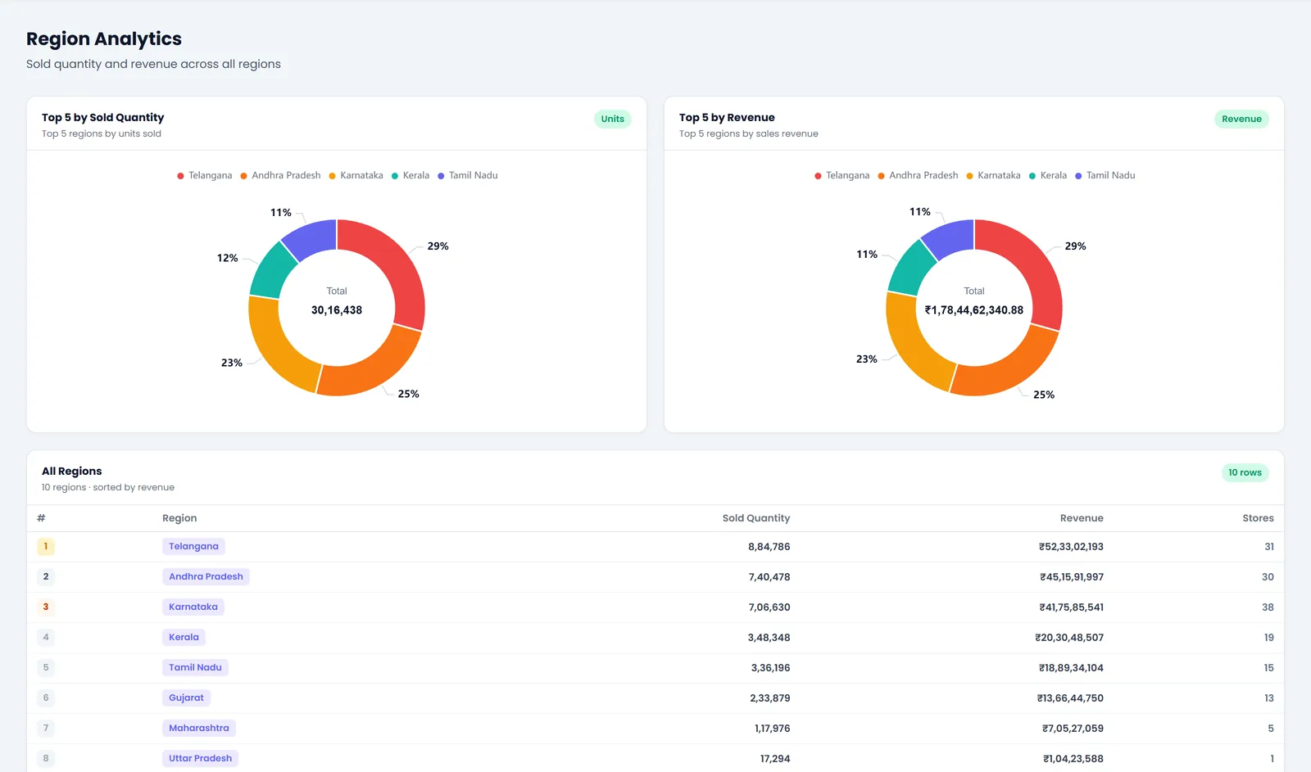
Task: Click the Top 5 by Sold Quantity title
Action: coord(102,117)
